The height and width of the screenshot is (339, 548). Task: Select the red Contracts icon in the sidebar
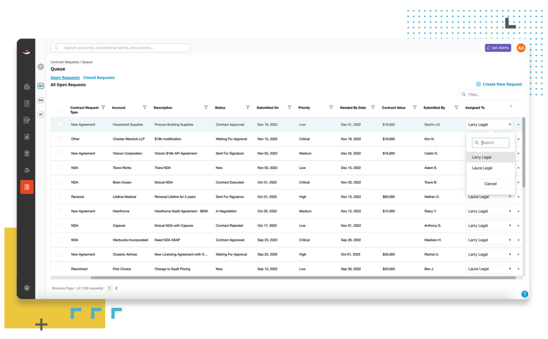(27, 187)
